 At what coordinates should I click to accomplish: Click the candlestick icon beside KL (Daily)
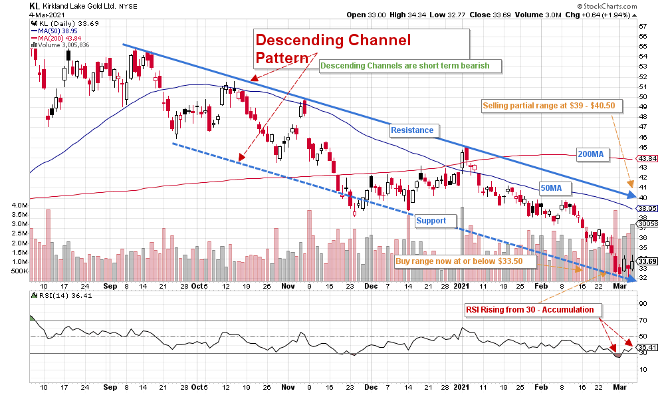(35, 24)
